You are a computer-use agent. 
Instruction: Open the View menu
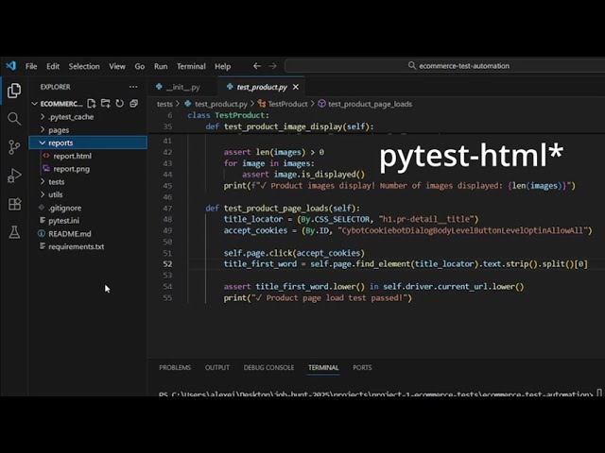coord(117,66)
